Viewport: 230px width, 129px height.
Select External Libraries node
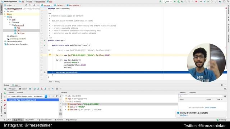point(14,42)
